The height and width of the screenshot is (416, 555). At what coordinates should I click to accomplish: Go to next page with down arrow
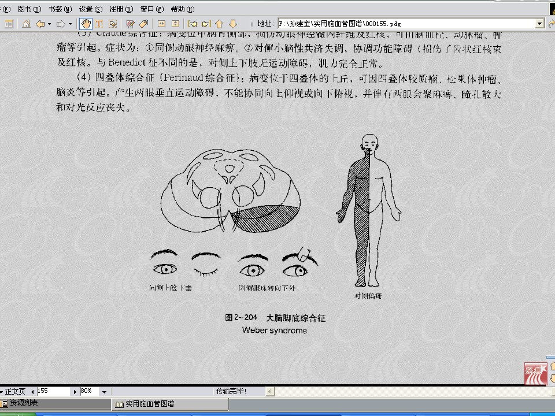[x=233, y=24]
